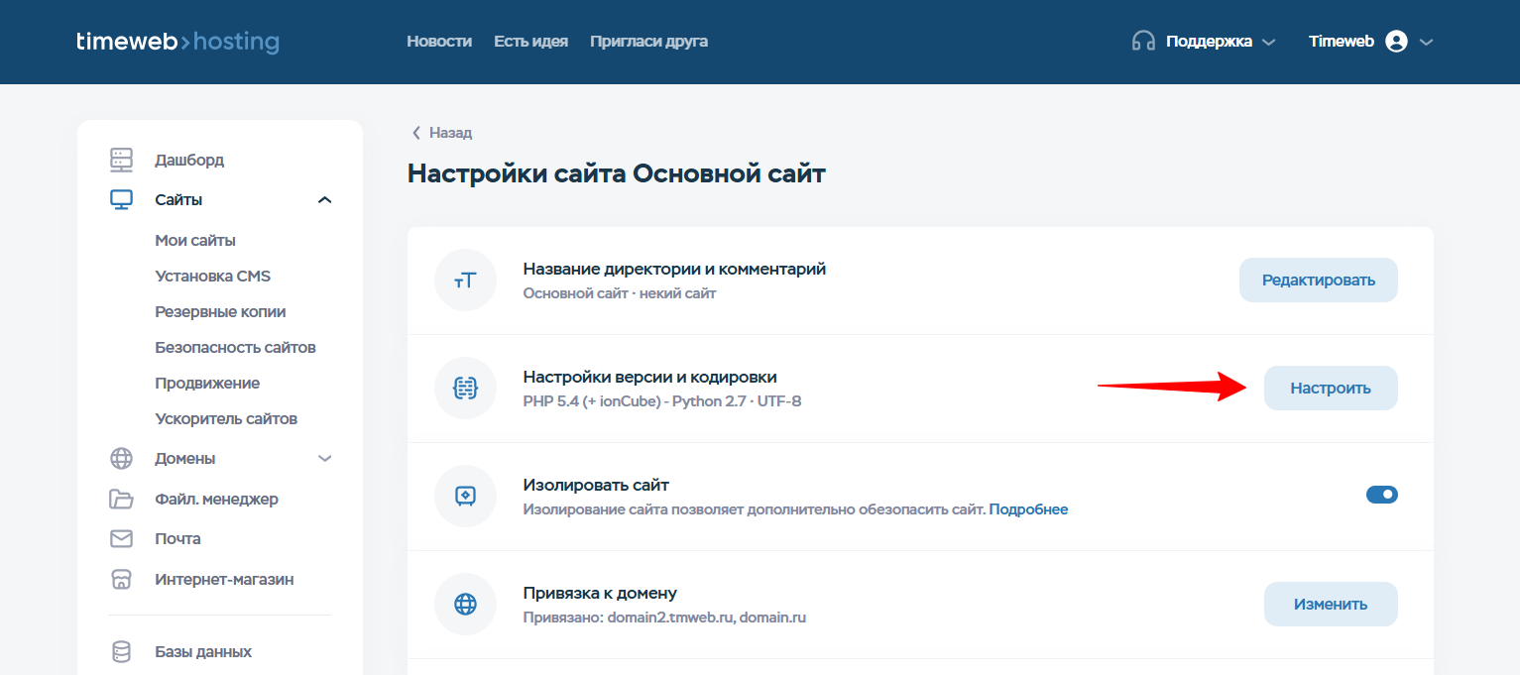The width and height of the screenshot is (1520, 675).
Task: Click the user avatar icon in header
Action: click(x=1396, y=42)
